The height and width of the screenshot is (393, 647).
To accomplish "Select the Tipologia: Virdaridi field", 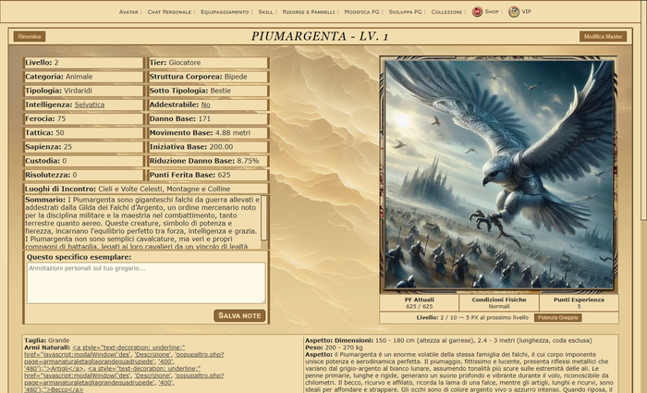I will pos(83,91).
